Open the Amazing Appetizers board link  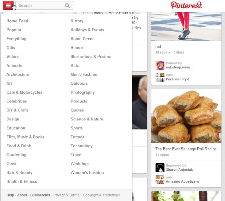coord(182,182)
